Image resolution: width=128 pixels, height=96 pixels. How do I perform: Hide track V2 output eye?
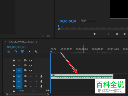pyautogui.click(x=31, y=66)
